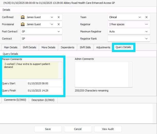Click the Query Details section heading
This screenshot has width=157, height=134.
click(x=11, y=54)
